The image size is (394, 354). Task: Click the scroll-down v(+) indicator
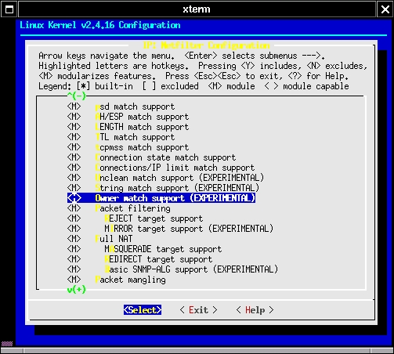(77, 289)
